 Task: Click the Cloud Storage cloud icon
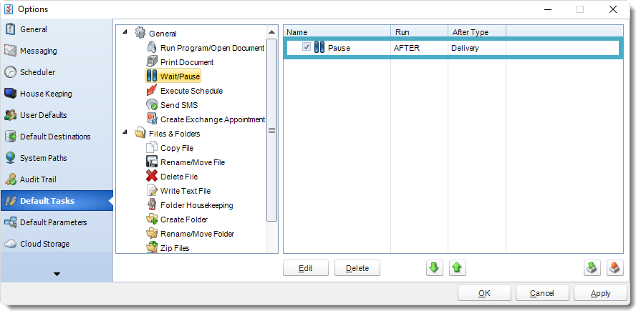click(x=10, y=244)
